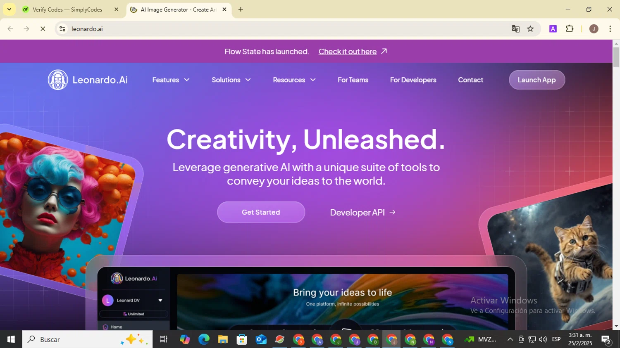Image resolution: width=620 pixels, height=348 pixels.
Task: Open the MVZ stock widget on taskbar
Action: click(x=480, y=339)
